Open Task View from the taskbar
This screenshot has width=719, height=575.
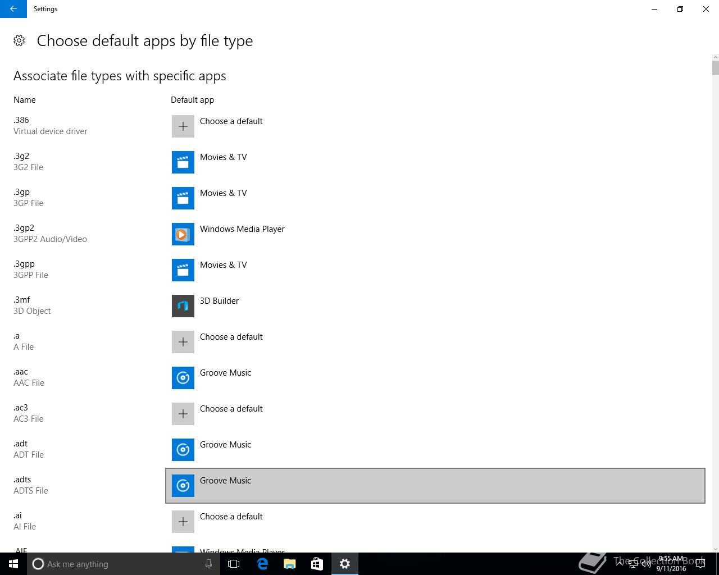(234, 564)
